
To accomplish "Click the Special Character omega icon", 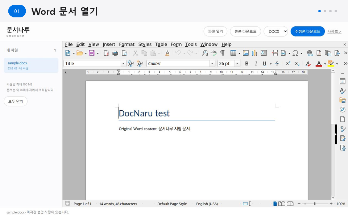I will coord(295,53).
